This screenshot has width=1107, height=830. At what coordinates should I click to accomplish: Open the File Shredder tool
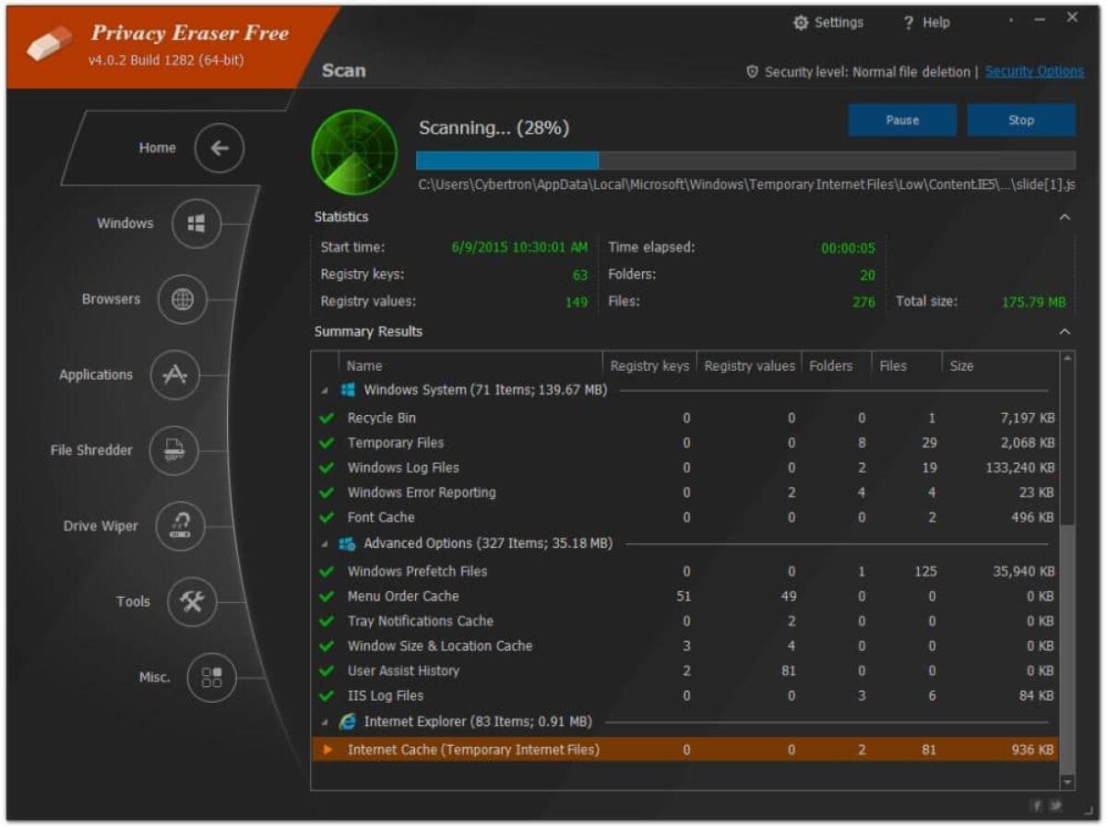point(174,451)
